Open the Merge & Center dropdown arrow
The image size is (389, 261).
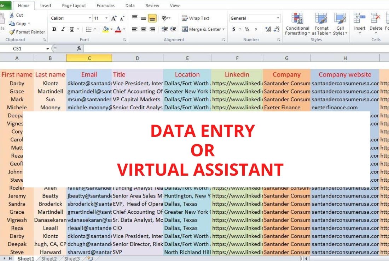point(223,29)
